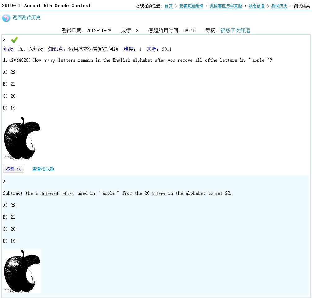This screenshot has height=299, width=312.
Task: Pick option D) 19 in the question
Action: coord(9,108)
